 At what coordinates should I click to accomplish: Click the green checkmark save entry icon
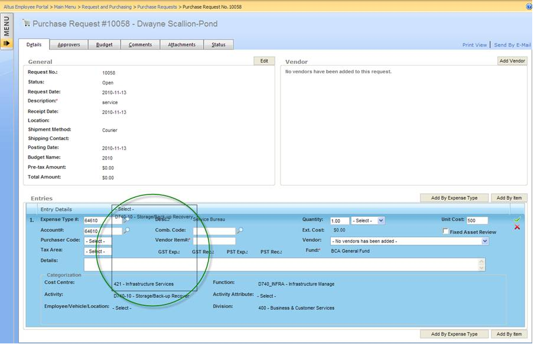pos(517,219)
